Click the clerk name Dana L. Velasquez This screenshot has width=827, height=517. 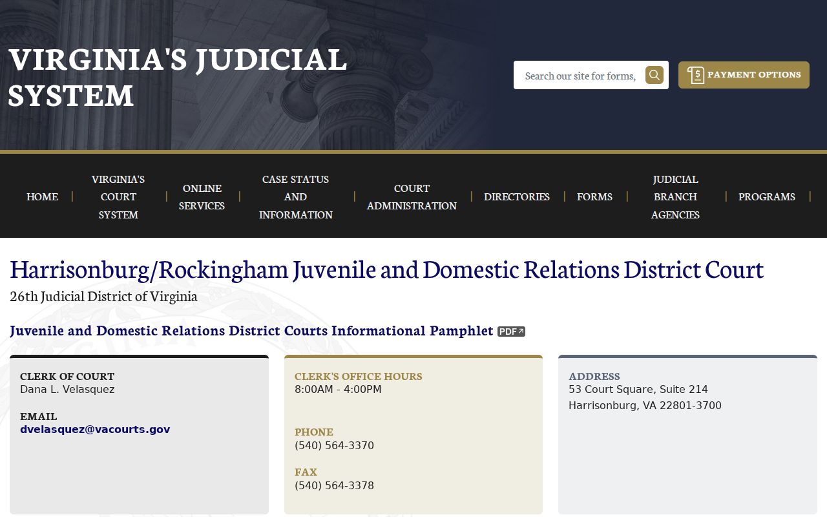pyautogui.click(x=67, y=389)
